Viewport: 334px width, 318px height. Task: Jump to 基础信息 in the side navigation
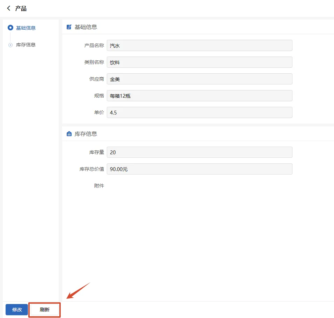26,28
